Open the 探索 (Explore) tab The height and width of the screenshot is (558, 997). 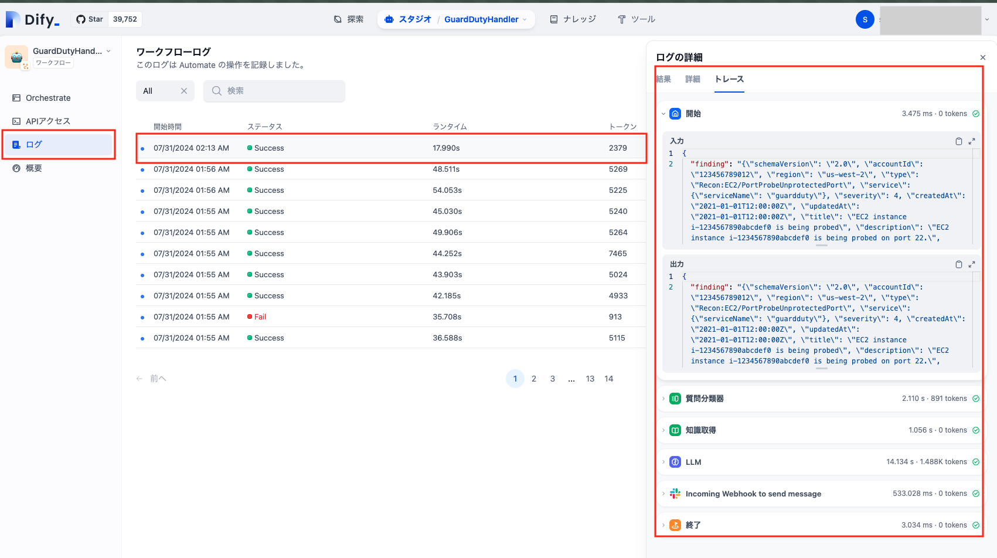pyautogui.click(x=349, y=19)
